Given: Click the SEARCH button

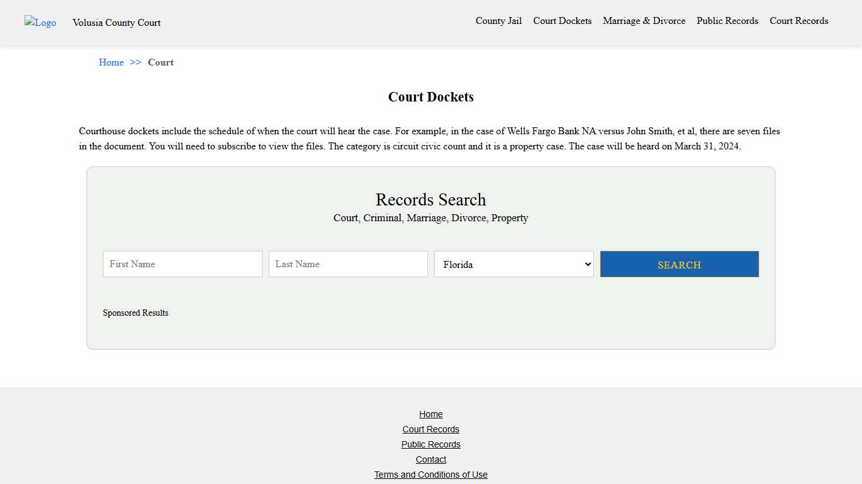Looking at the screenshot, I should (x=679, y=264).
